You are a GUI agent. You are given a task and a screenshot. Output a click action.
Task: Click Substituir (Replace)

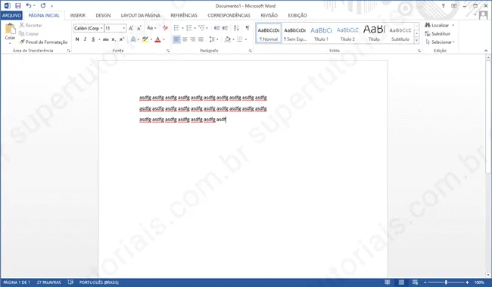coord(438,33)
